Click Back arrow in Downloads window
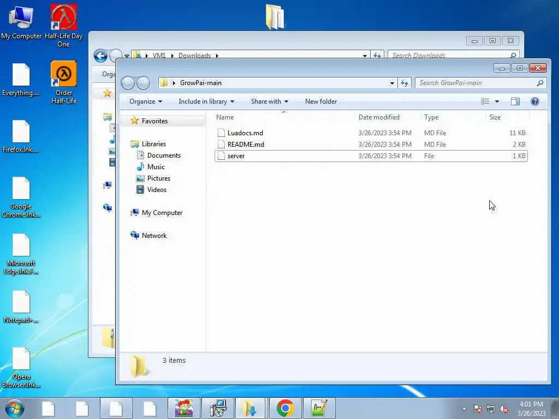The height and width of the screenshot is (419, 559). pyautogui.click(x=100, y=56)
